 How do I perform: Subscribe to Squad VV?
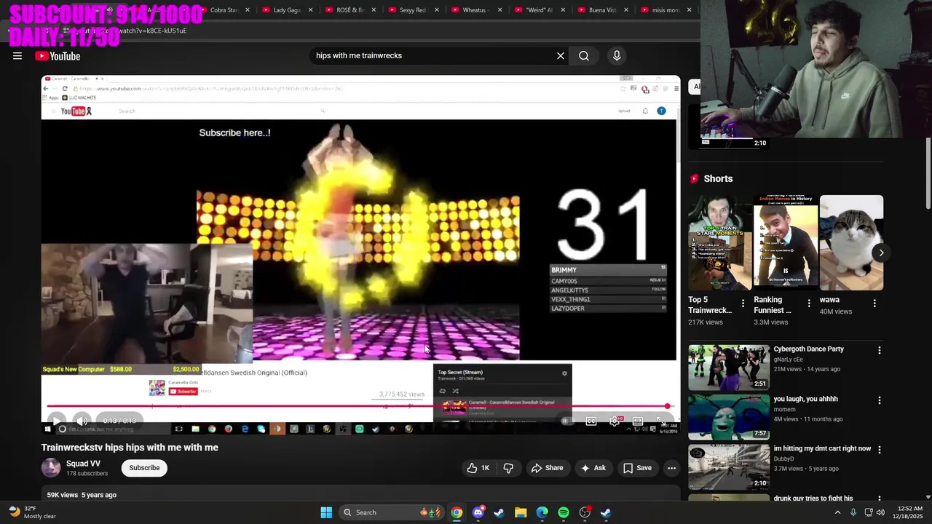[144, 468]
